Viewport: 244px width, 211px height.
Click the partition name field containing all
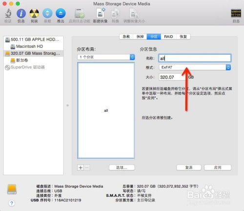(x=195, y=58)
